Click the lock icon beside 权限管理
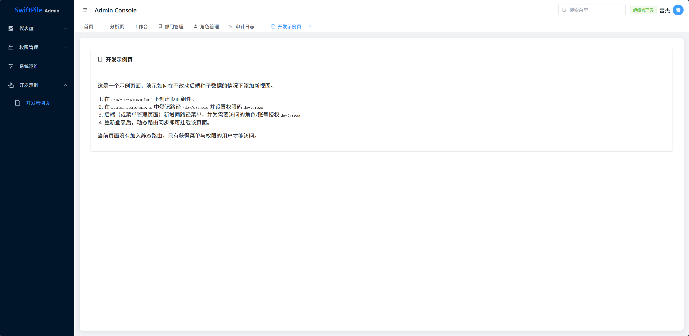 tap(11, 47)
